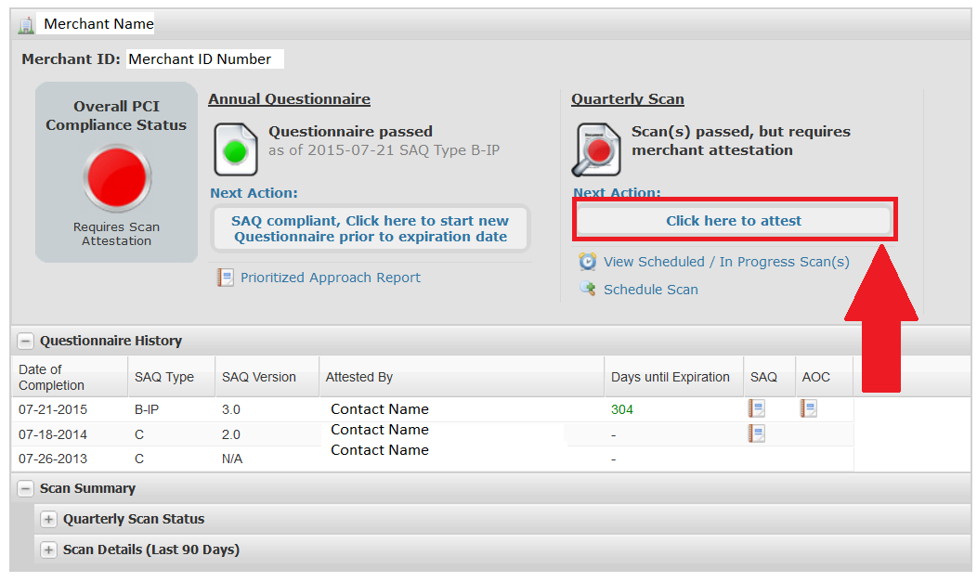This screenshot has height=582, width=977.
Task: Click the green Questionnaire passed document icon
Action: coord(236,149)
